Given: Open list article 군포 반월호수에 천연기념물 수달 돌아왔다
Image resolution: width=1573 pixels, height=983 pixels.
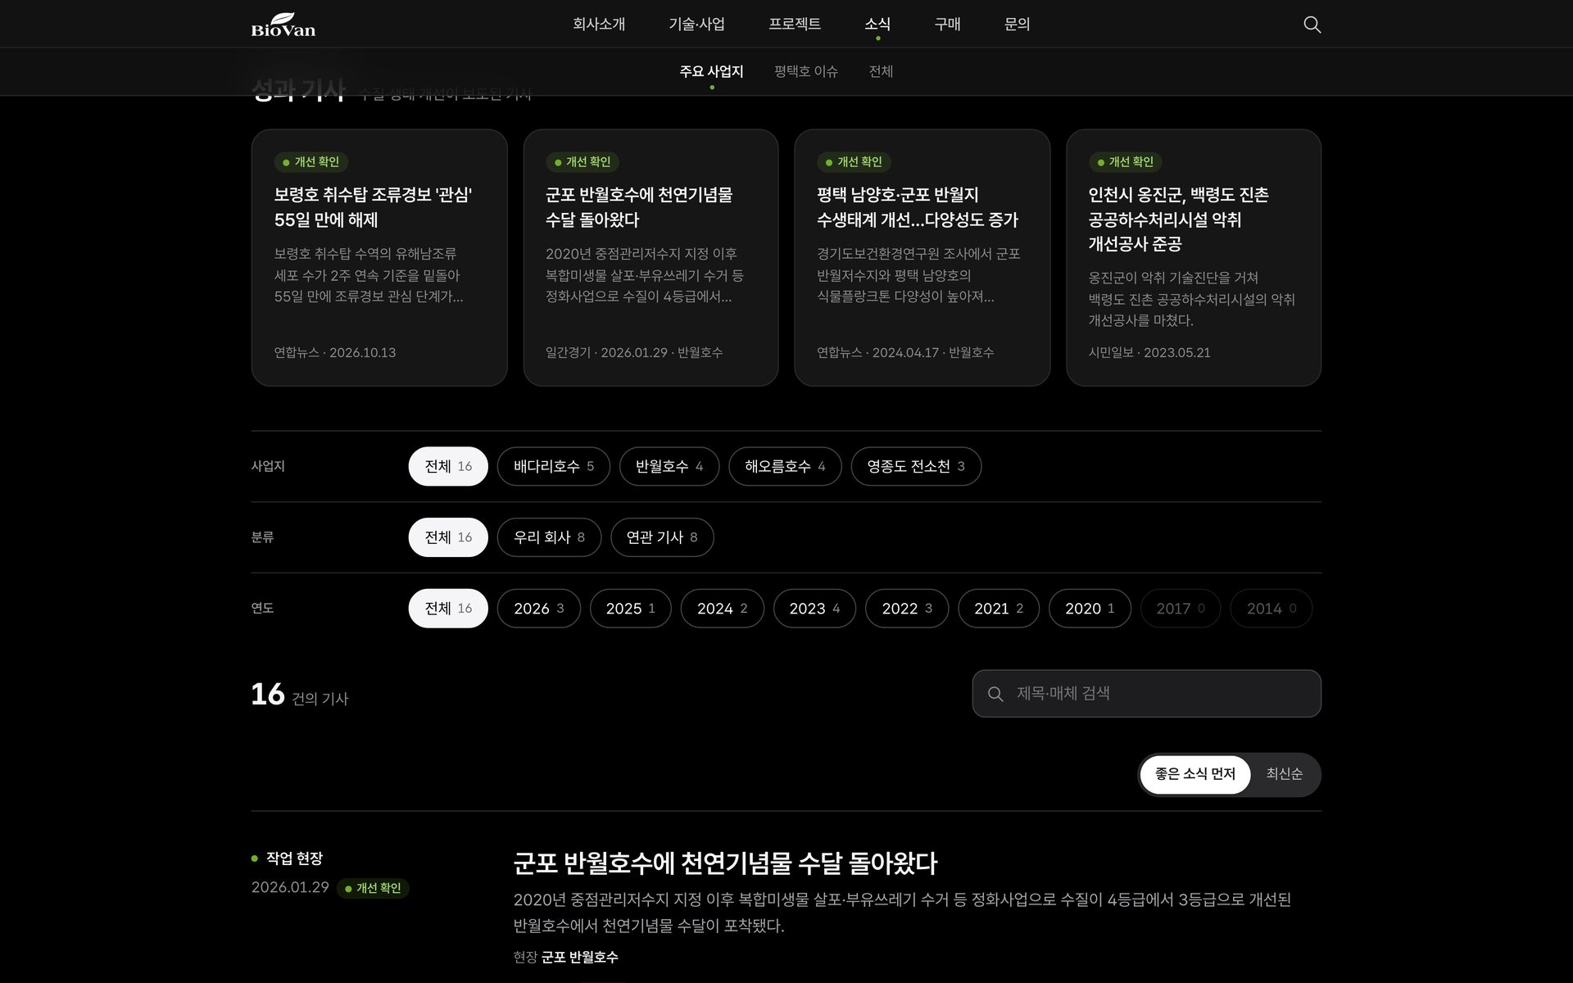Looking at the screenshot, I should coord(725,863).
